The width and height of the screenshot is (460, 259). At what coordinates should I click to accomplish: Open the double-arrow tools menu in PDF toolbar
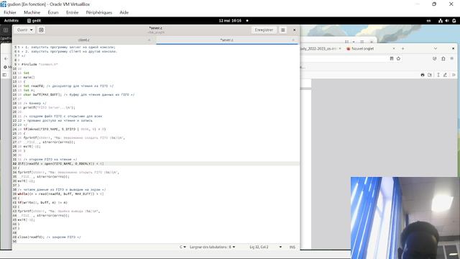click(454, 75)
